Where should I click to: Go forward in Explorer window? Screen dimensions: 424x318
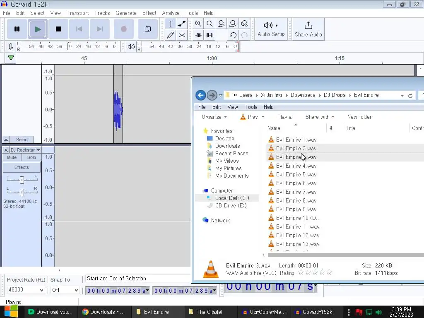pos(212,95)
